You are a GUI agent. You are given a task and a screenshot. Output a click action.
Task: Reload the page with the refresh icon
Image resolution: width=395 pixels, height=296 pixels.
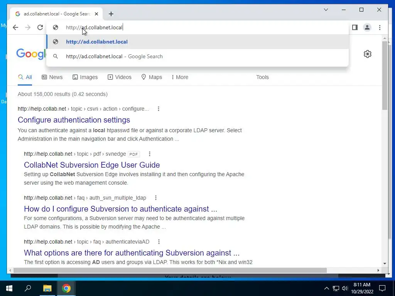coord(40,27)
